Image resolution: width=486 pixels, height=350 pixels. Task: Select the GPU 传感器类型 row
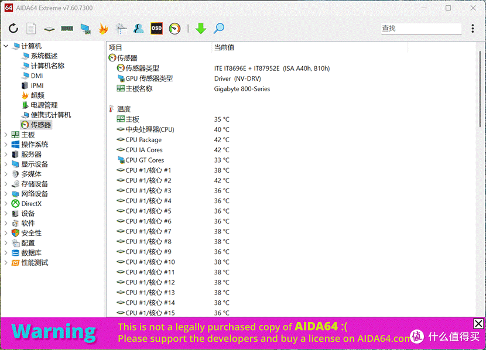click(x=189, y=78)
